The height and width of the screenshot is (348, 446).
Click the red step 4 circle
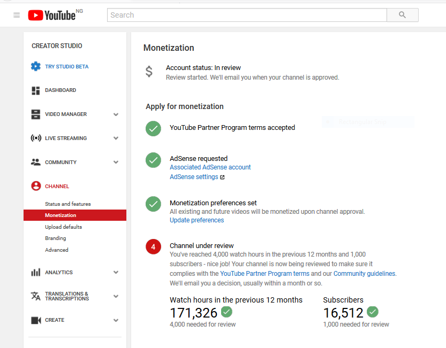click(153, 246)
